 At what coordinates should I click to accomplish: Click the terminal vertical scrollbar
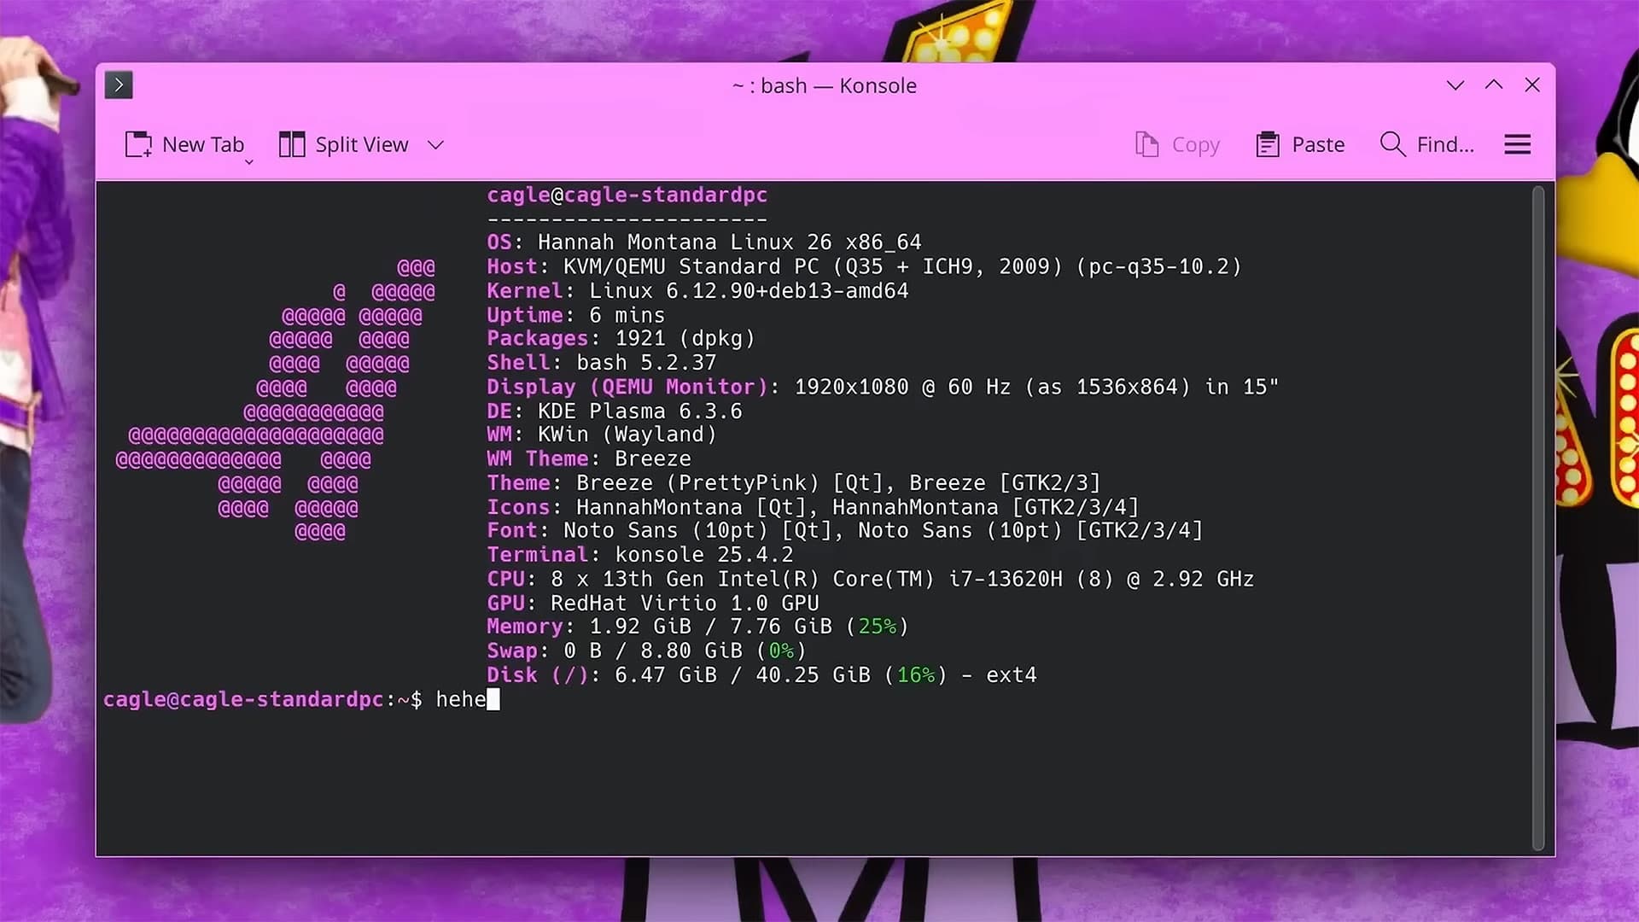coord(1538,518)
